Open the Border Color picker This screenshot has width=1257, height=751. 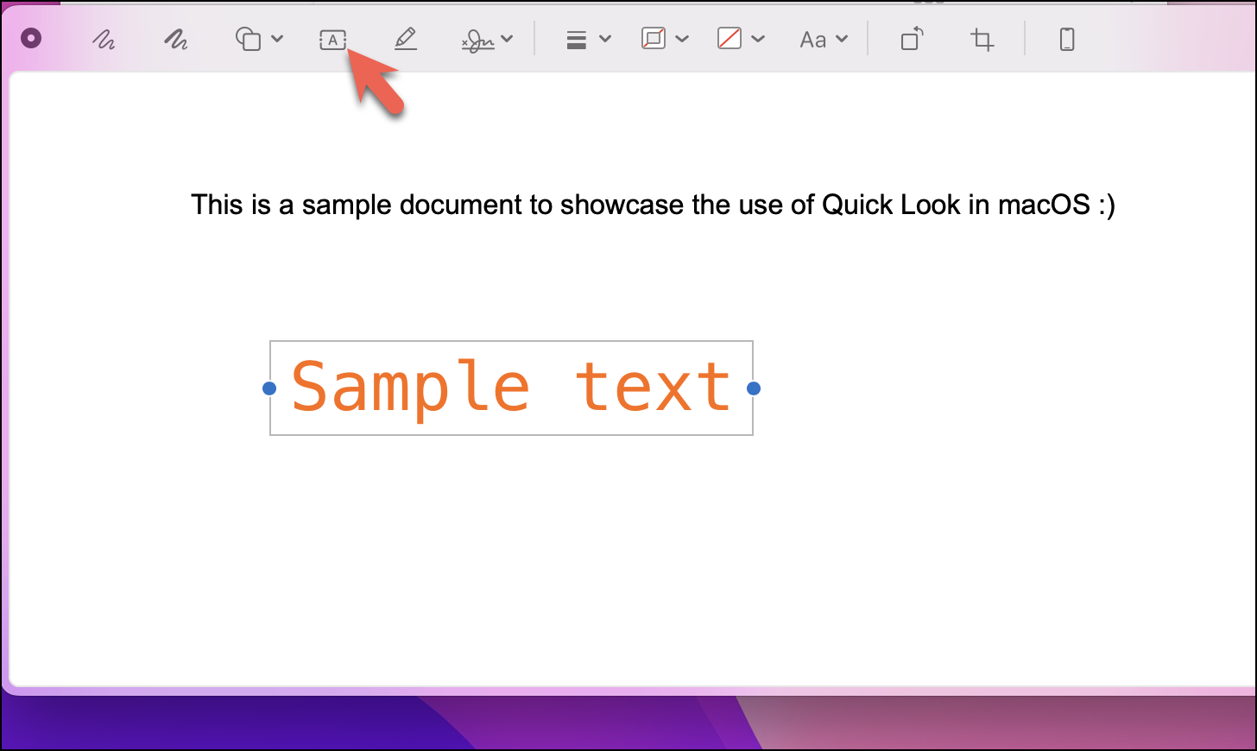[x=654, y=39]
